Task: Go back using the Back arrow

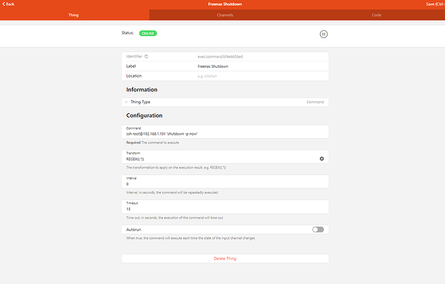Action: pyautogui.click(x=4, y=4)
